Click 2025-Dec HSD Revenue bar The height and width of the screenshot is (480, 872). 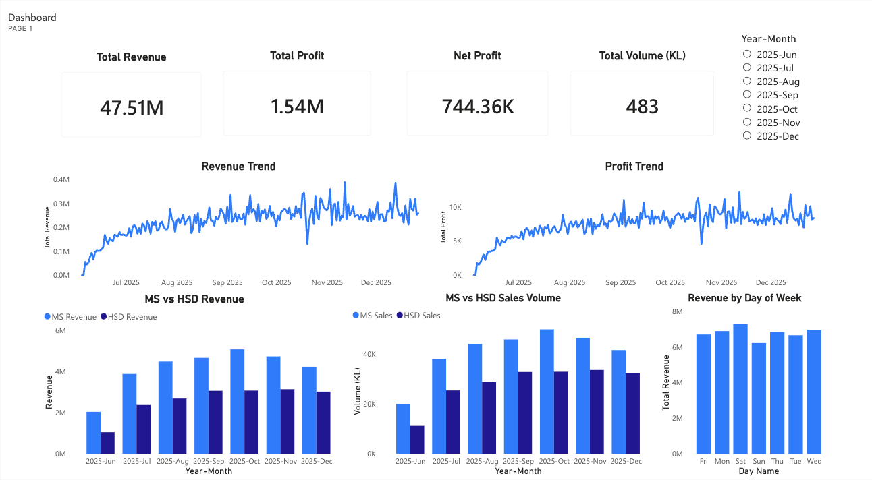click(324, 422)
